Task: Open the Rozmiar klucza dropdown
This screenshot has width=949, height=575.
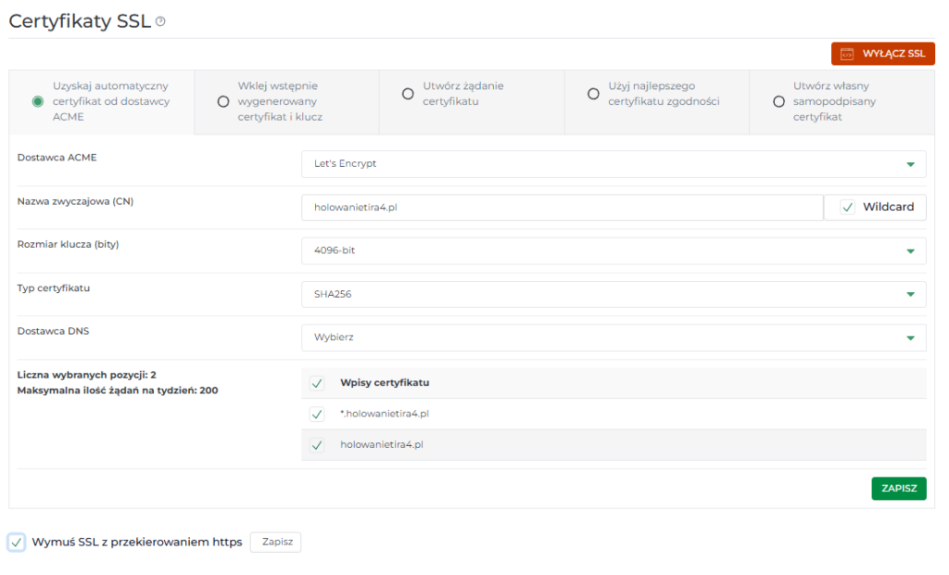Action: tap(913, 250)
